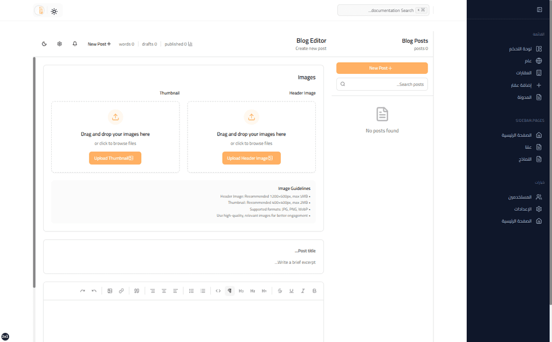The height and width of the screenshot is (342, 552).
Task: Apply strikethrough formatting in the editor toolbar
Action: (280, 291)
